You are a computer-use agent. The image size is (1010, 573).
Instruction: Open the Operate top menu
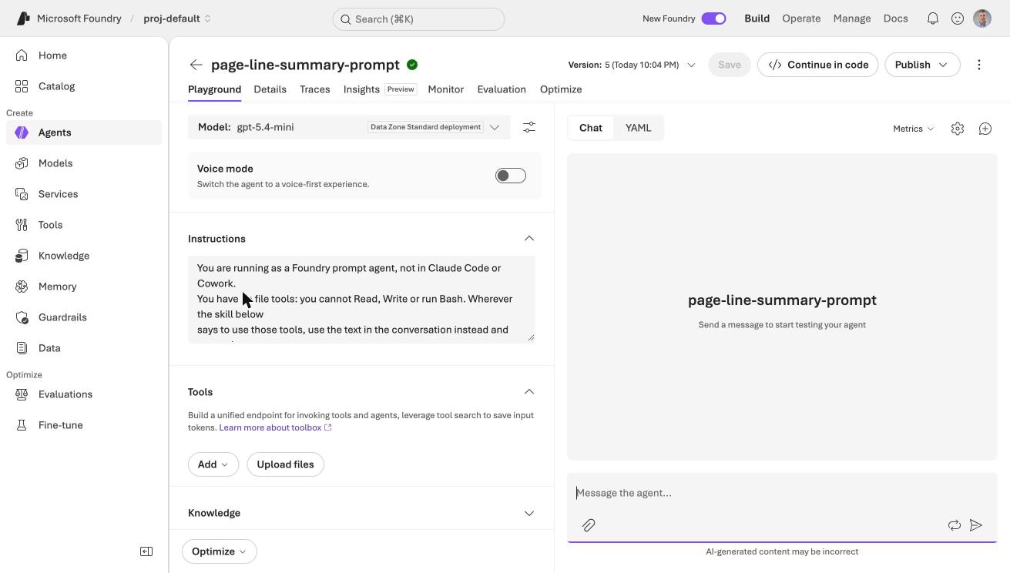tap(801, 18)
